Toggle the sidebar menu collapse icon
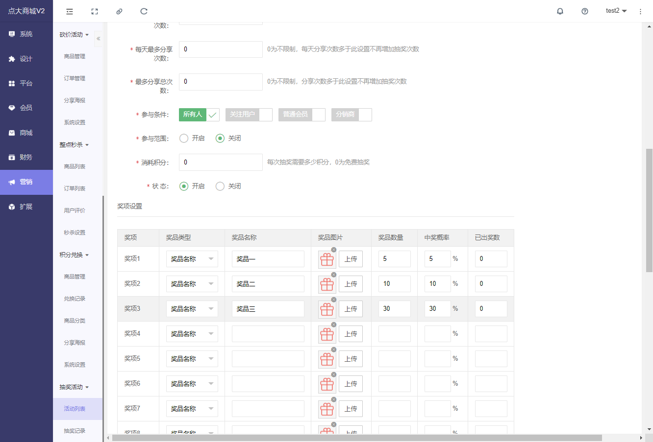Screen dimensions: 653x442 click(70, 11)
